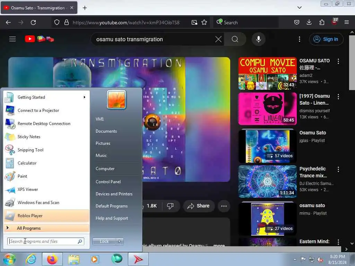
Task: Go back in Firefox
Action: click(x=8, y=23)
